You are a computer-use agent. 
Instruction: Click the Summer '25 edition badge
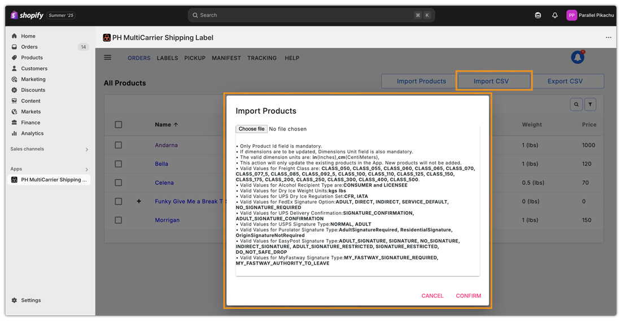point(61,15)
